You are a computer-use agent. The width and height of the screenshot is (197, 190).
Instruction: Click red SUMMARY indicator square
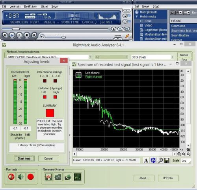tap(50, 113)
